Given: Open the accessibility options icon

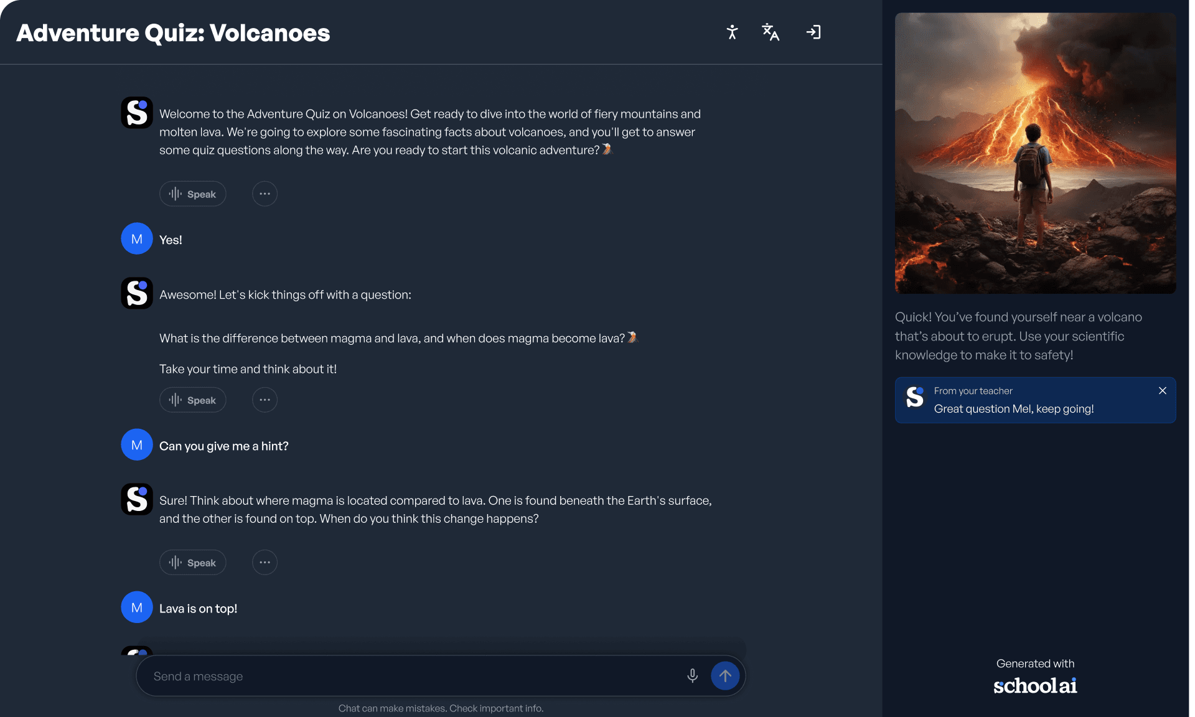Looking at the screenshot, I should 732,32.
